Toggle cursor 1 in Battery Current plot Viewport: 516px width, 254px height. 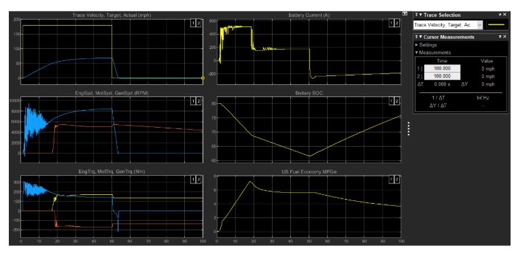[x=392, y=22]
